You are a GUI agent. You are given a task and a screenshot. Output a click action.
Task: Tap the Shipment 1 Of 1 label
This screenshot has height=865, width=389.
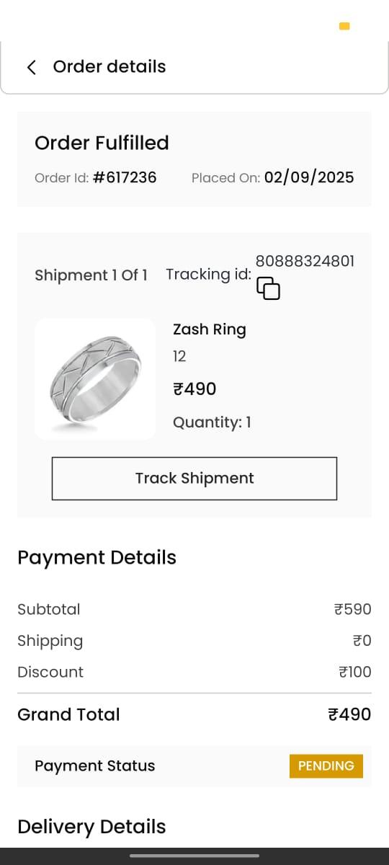coord(91,275)
